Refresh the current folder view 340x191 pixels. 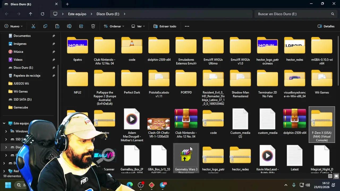pos(42,14)
